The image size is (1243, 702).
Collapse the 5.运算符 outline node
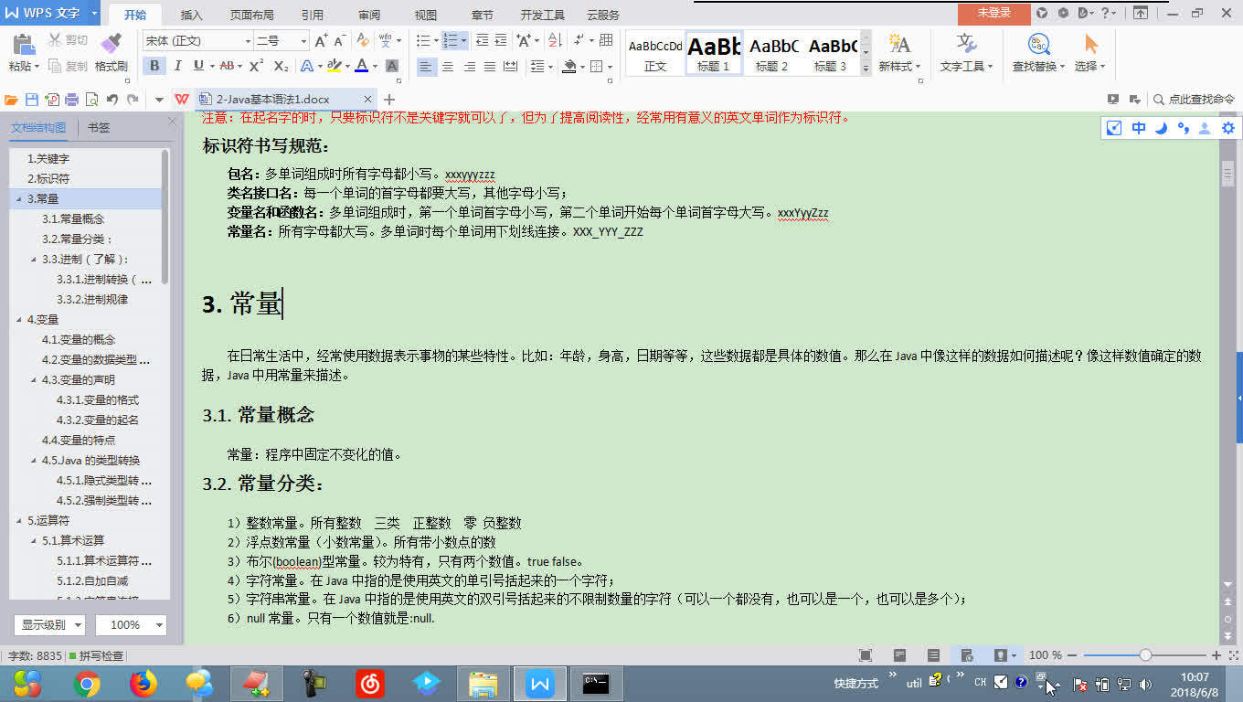point(18,520)
